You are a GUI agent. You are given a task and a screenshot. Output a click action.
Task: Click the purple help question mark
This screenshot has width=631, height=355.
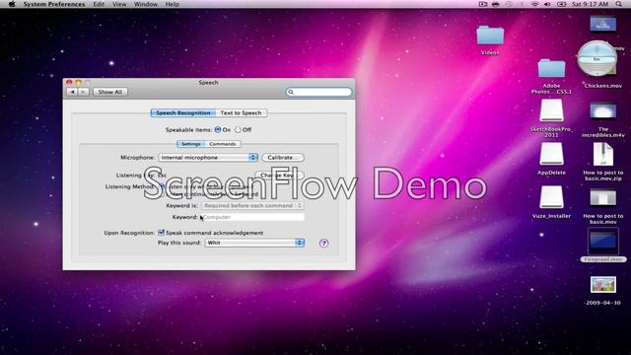324,244
